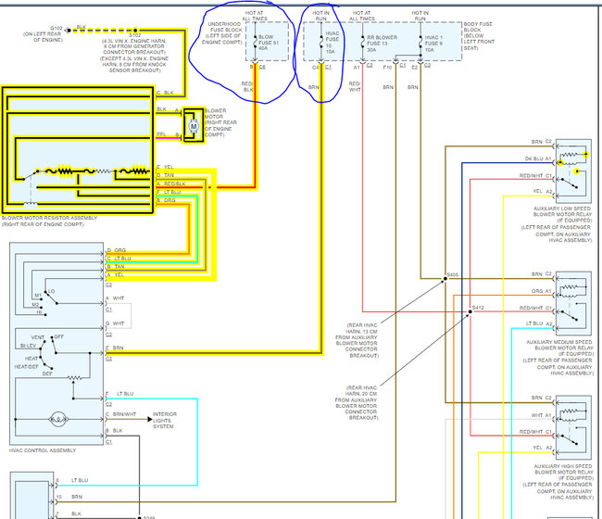602x519 pixels.
Task: Click the A YEL terminal on HVAC control assembly
Action: [x=115, y=274]
